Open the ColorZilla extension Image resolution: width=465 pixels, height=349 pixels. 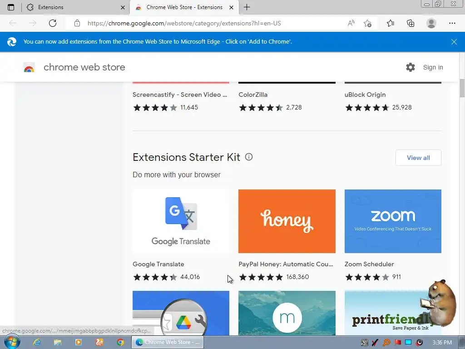253,95
